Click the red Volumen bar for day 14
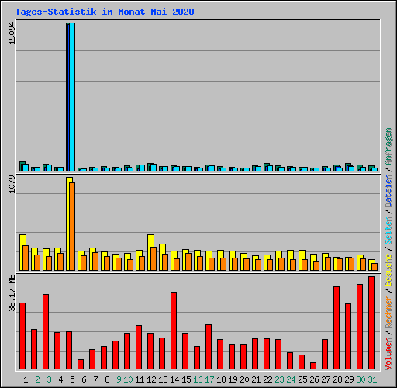 click(x=174, y=331)
